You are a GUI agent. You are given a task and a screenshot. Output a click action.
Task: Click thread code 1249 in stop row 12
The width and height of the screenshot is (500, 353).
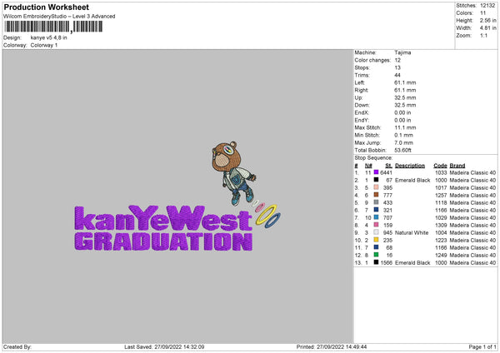point(441,256)
